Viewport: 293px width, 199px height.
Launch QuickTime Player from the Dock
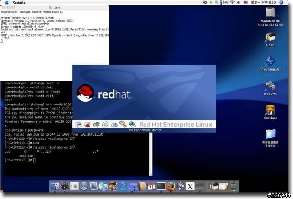coord(123,186)
